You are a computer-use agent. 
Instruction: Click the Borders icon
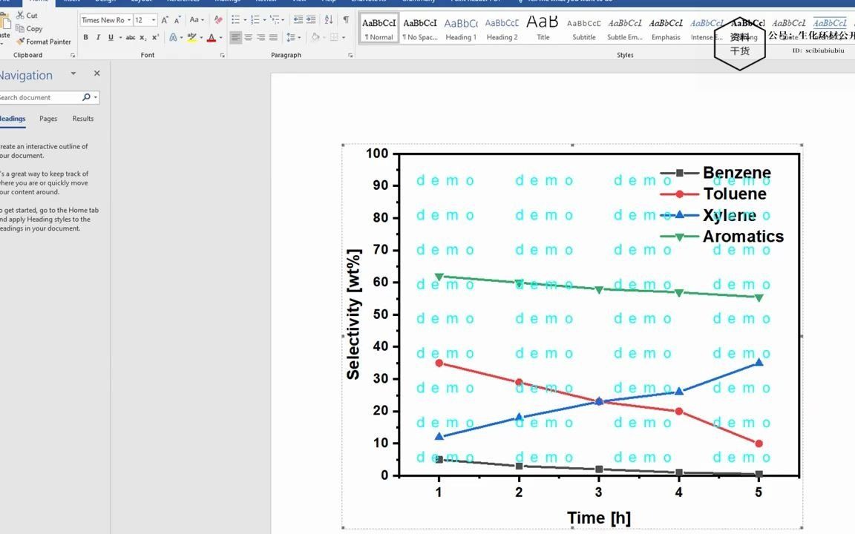[x=334, y=38]
